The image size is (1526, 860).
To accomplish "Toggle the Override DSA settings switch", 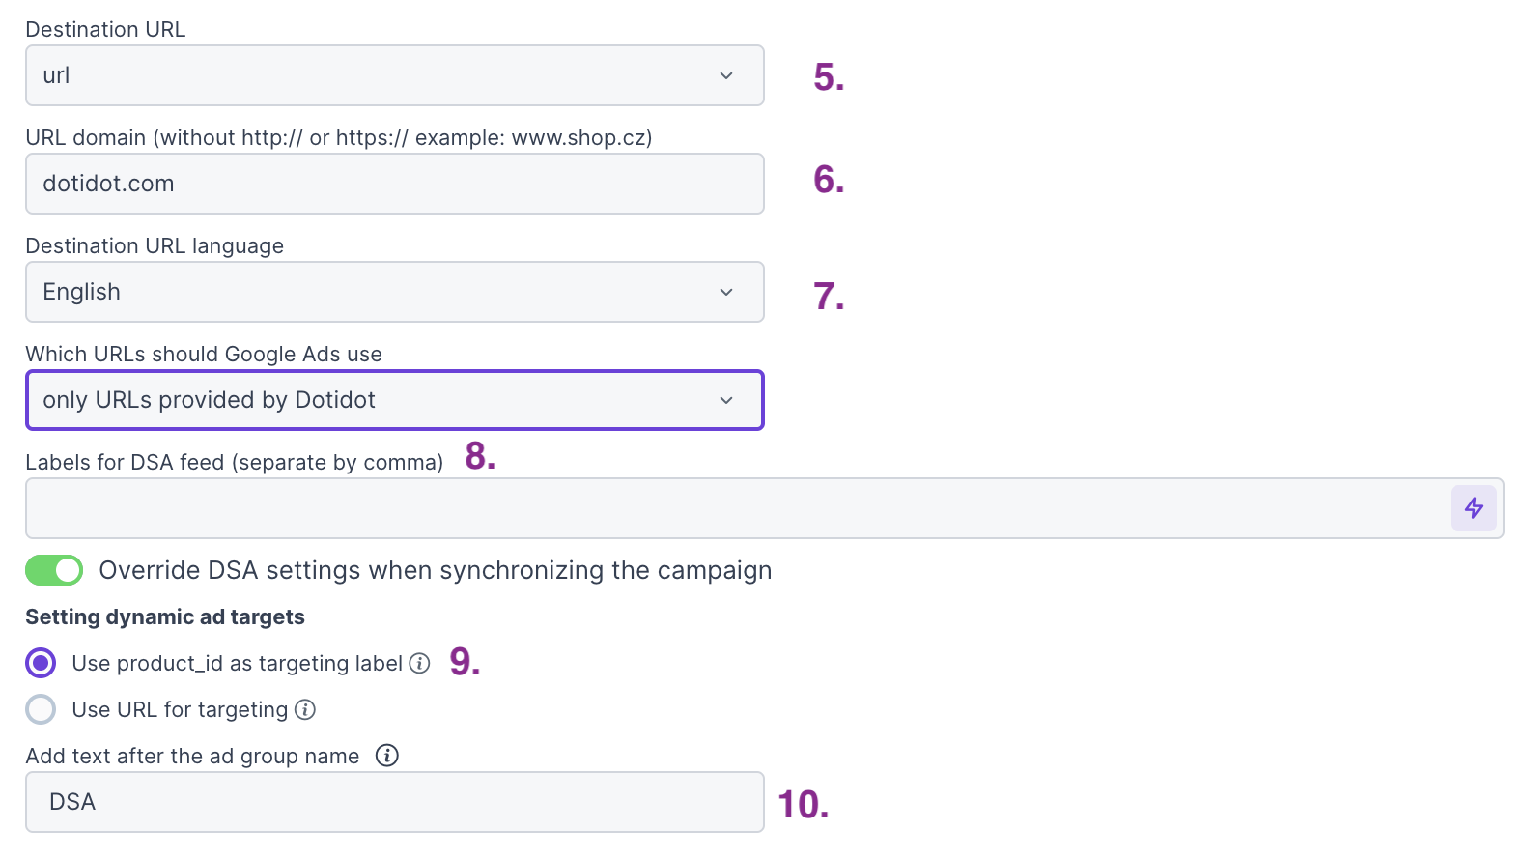I will [x=54, y=570].
